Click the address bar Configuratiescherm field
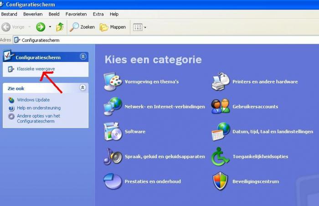 (x=166, y=40)
